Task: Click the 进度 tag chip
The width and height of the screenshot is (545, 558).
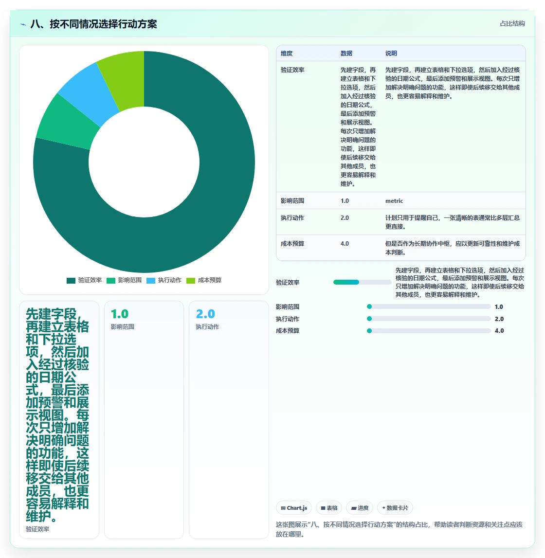Action: point(360,508)
